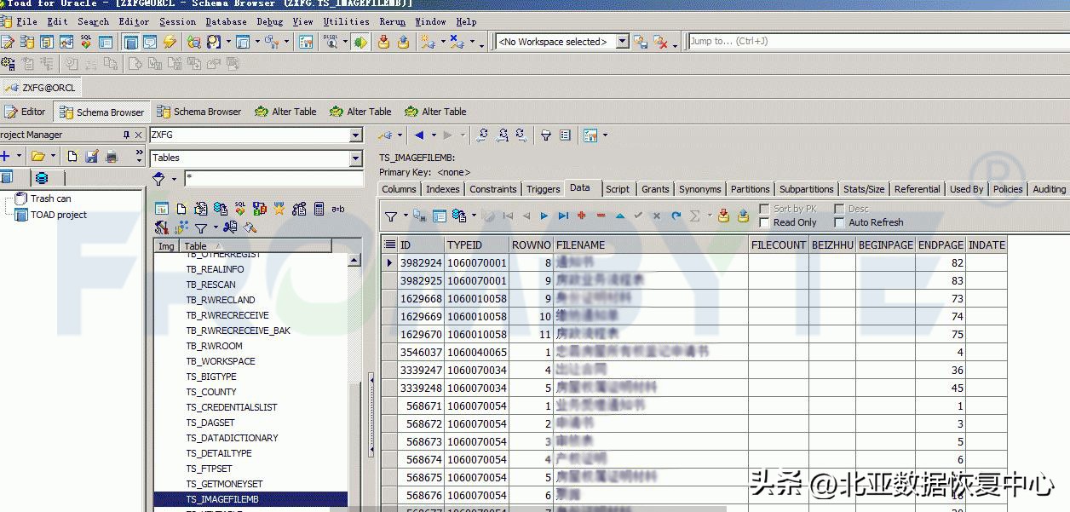This screenshot has height=512, width=1070.
Task: Open the filter funnel on the Data grid
Action: coord(391,216)
